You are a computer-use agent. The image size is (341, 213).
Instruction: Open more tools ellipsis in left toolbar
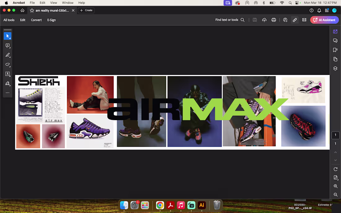point(8,93)
